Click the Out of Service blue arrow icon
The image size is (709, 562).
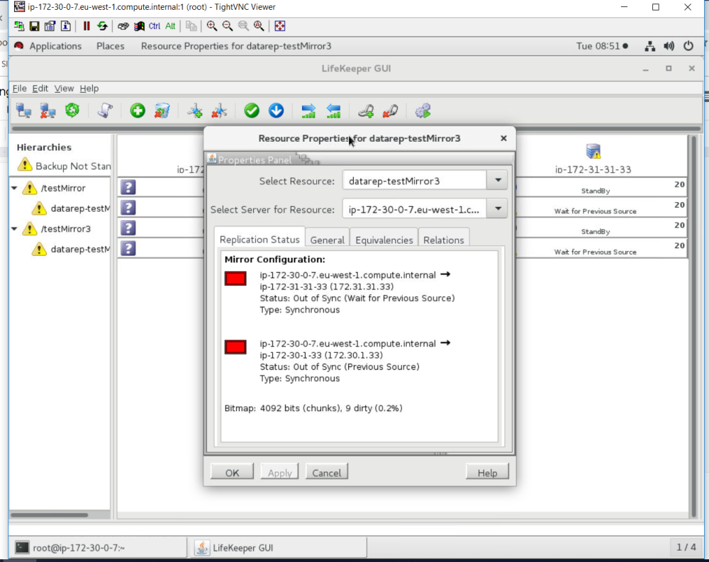(x=276, y=111)
